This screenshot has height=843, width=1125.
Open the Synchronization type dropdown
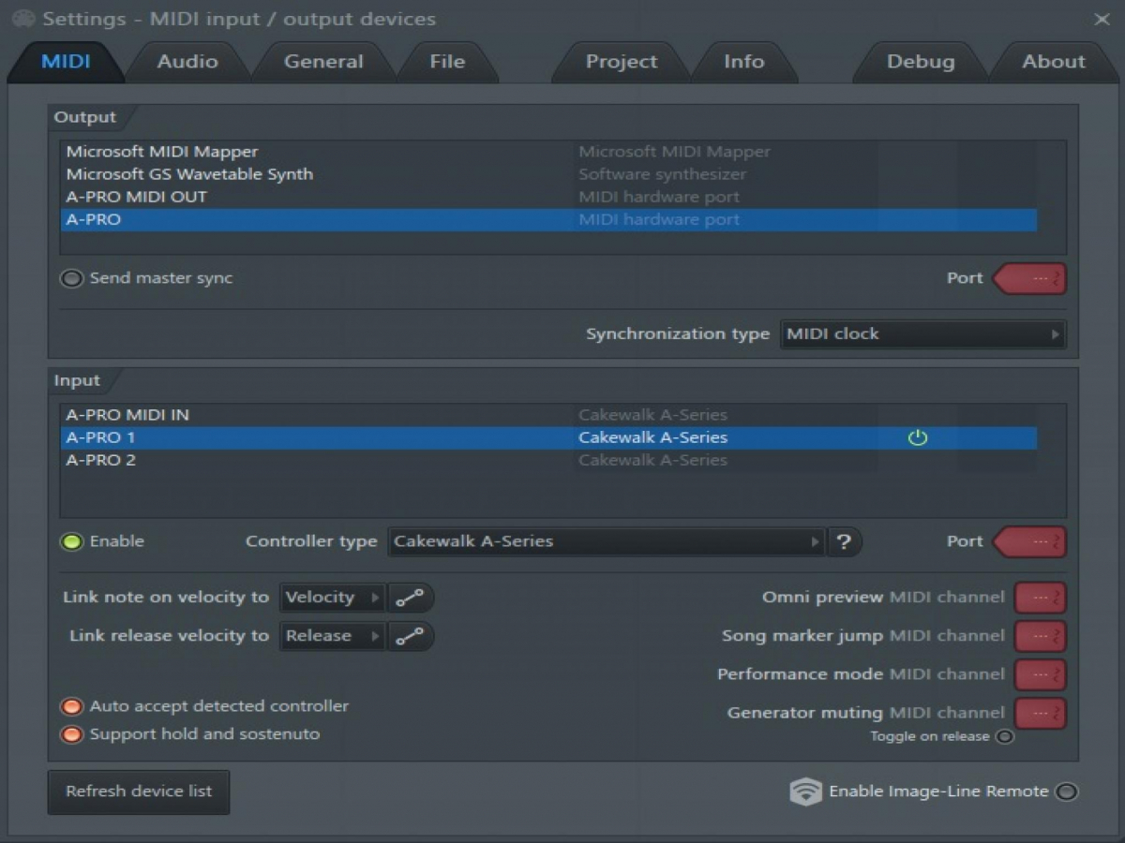pos(922,334)
